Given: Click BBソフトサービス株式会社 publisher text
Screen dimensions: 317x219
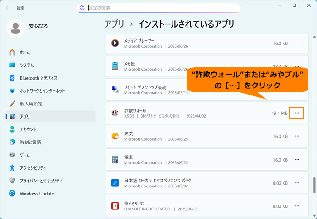Looking at the screenshot, I should [160, 116].
